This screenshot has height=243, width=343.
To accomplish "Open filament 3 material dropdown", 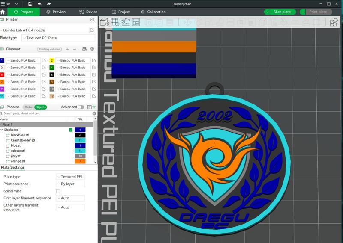I will pos(23,68).
